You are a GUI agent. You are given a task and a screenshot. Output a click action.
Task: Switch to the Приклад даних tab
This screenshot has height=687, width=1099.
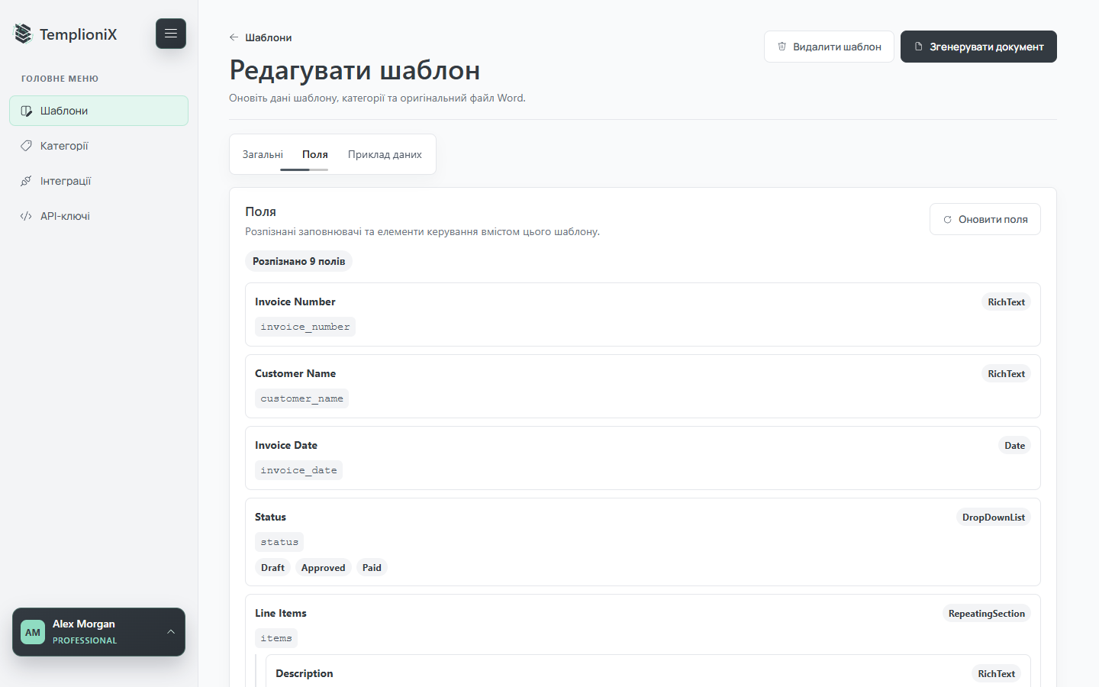click(385, 154)
